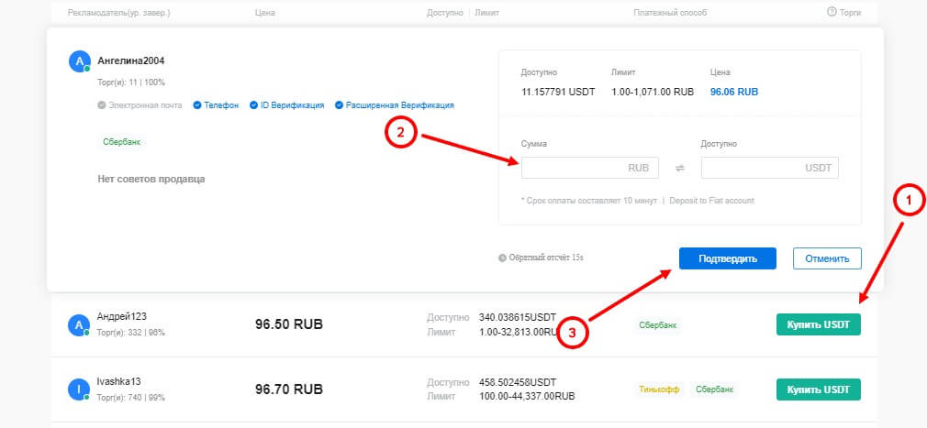Open Ангелина2004's profile name link

[x=131, y=61]
